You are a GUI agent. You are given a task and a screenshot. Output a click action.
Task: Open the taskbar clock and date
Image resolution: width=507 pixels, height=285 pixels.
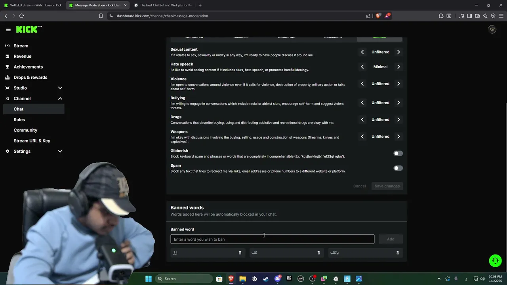pyautogui.click(x=495, y=279)
